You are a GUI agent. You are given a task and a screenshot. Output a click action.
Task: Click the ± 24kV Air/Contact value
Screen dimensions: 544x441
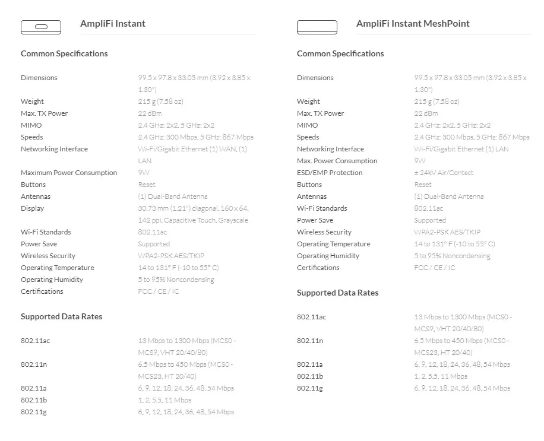pyautogui.click(x=444, y=173)
